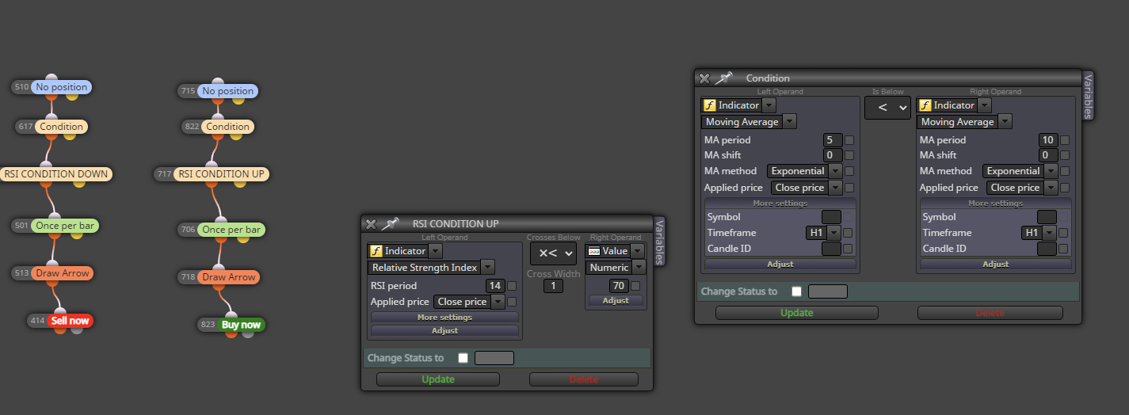Open left operand Moving Average dropdown

(x=749, y=122)
